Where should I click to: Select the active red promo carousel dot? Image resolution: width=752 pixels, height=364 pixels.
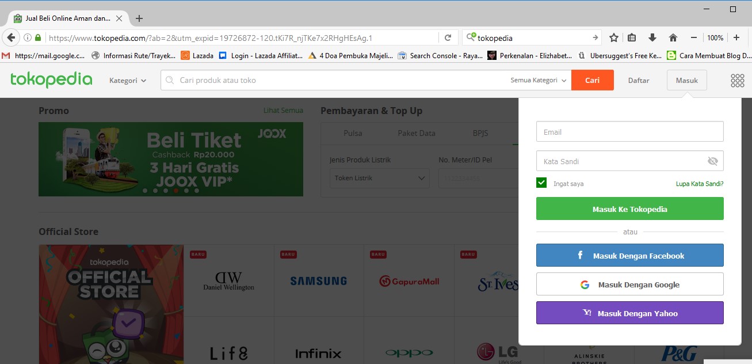[176, 189]
